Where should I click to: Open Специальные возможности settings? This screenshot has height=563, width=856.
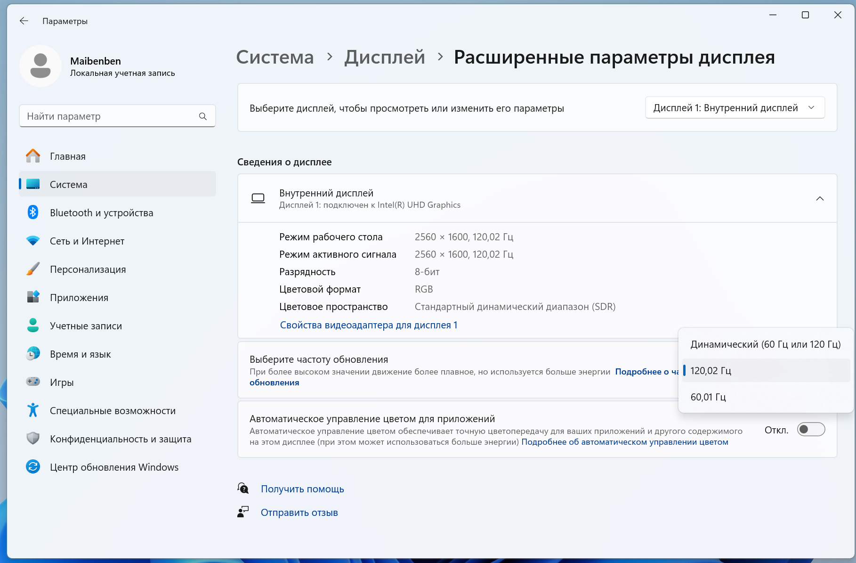pyautogui.click(x=117, y=411)
